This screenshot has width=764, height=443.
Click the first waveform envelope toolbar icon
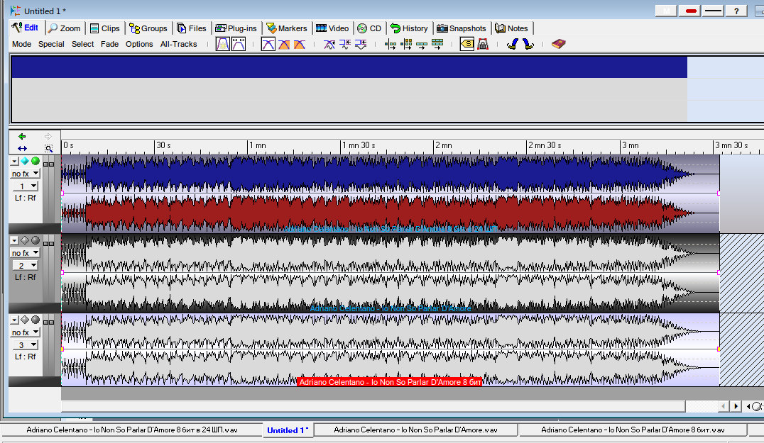click(x=223, y=44)
